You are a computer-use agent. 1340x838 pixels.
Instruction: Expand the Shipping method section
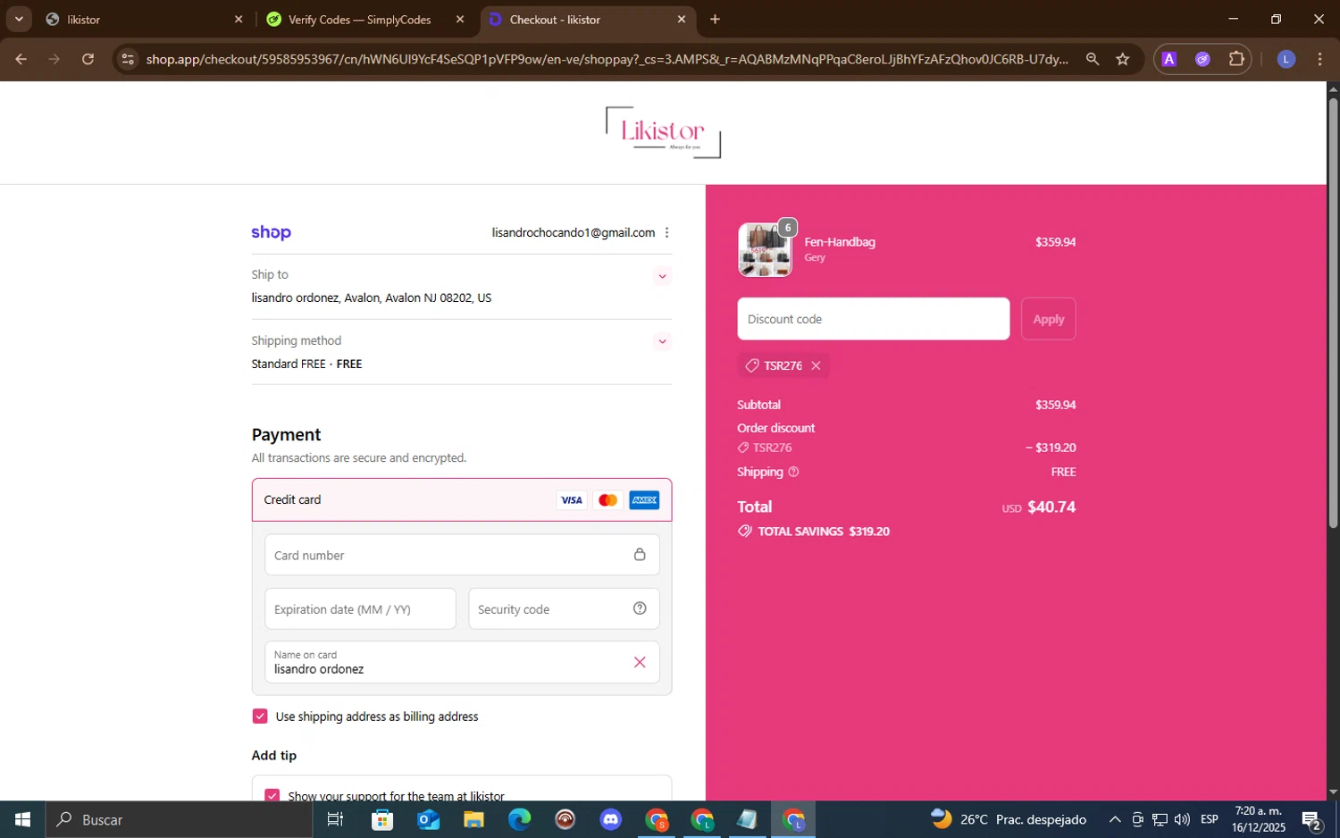[x=662, y=341]
